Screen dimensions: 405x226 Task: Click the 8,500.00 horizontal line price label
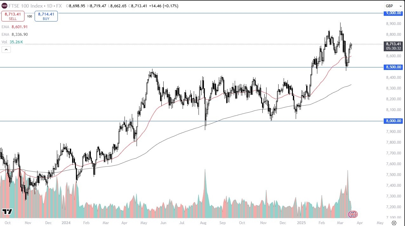393,67
